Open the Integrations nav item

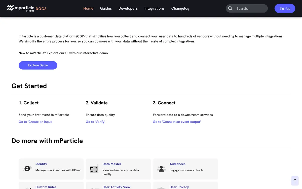pyautogui.click(x=155, y=8)
